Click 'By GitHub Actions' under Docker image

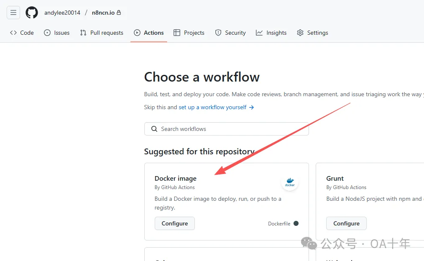coord(174,187)
